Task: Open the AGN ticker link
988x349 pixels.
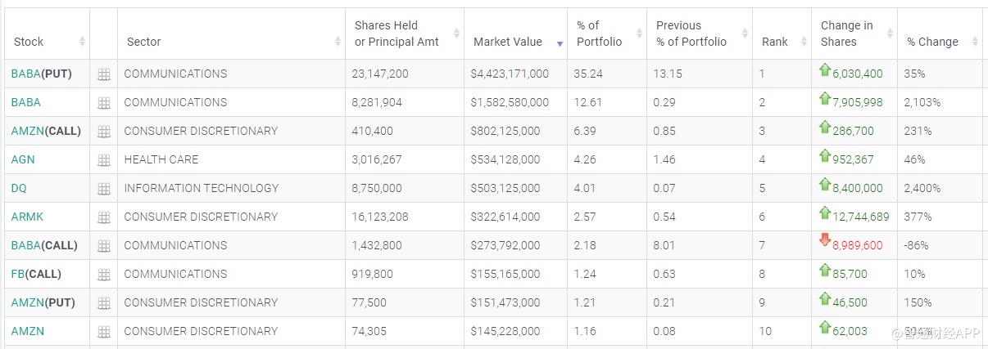Action: (x=23, y=159)
